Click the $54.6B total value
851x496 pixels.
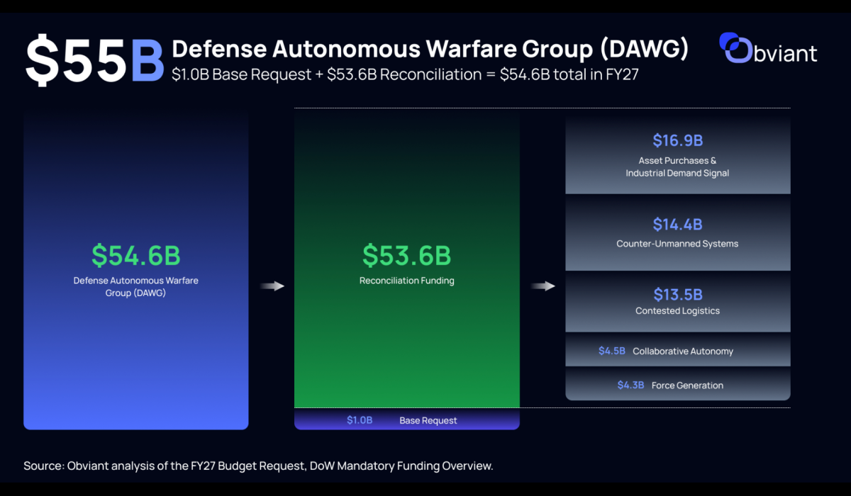point(136,255)
